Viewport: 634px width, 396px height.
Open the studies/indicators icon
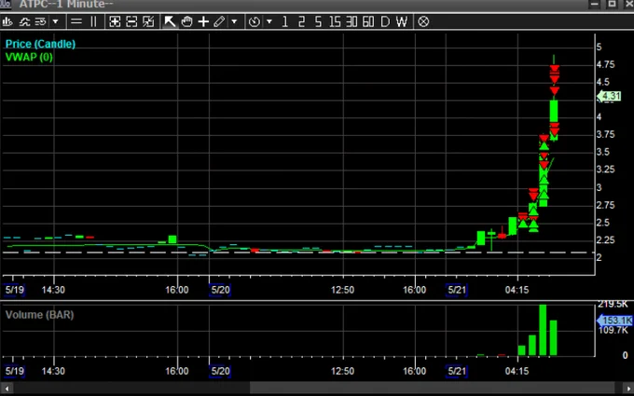(x=24, y=21)
